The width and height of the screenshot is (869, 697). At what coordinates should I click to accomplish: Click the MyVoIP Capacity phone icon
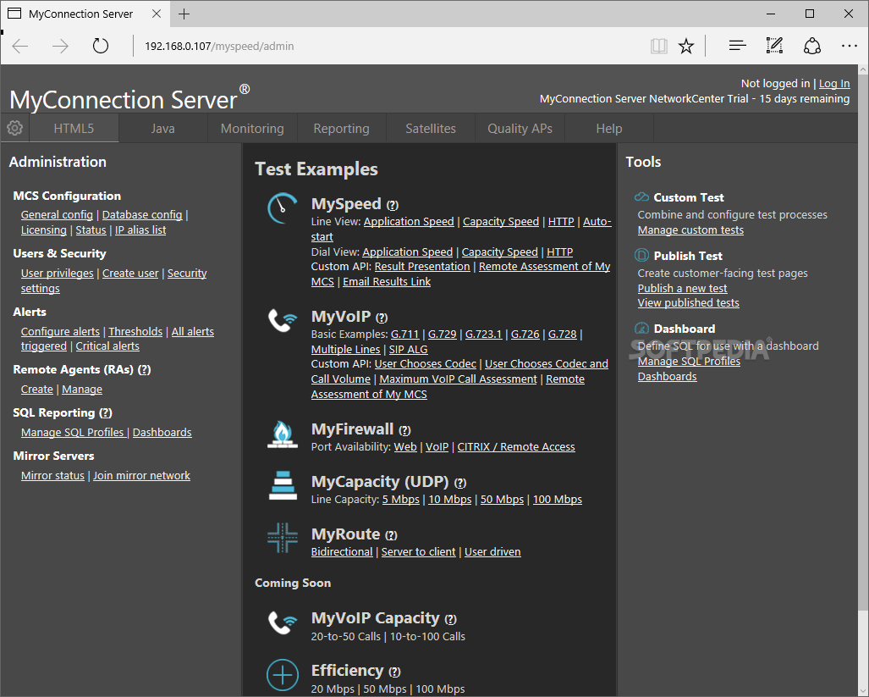tap(283, 622)
